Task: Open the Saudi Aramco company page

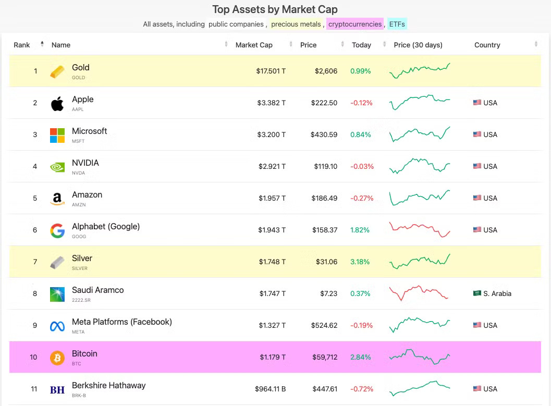Action: pos(97,290)
